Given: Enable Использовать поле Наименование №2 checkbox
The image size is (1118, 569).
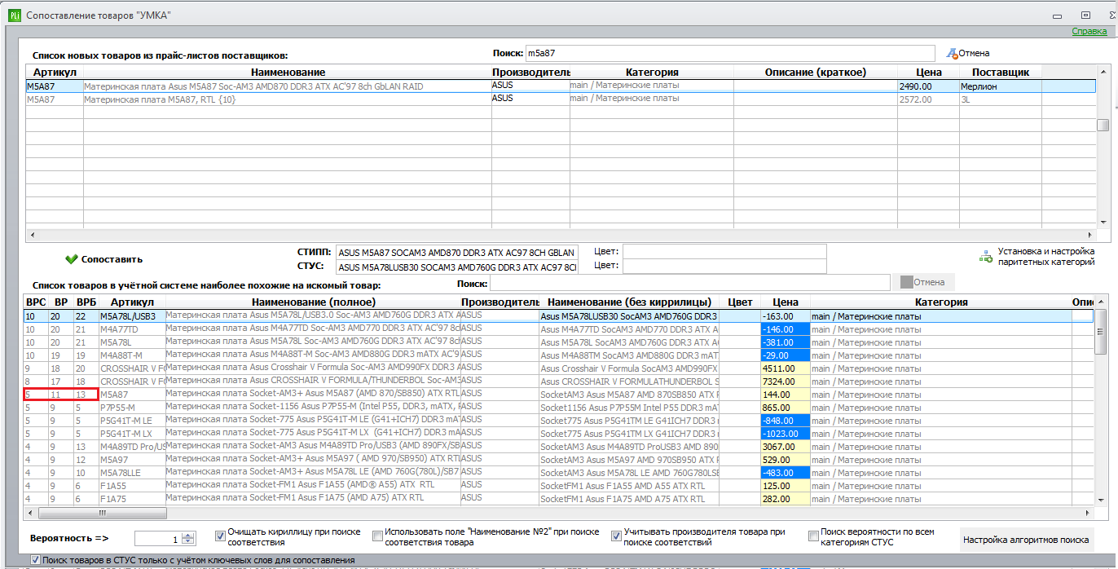Looking at the screenshot, I should (x=377, y=536).
